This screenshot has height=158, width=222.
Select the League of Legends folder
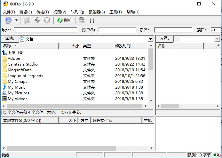(x=25, y=76)
